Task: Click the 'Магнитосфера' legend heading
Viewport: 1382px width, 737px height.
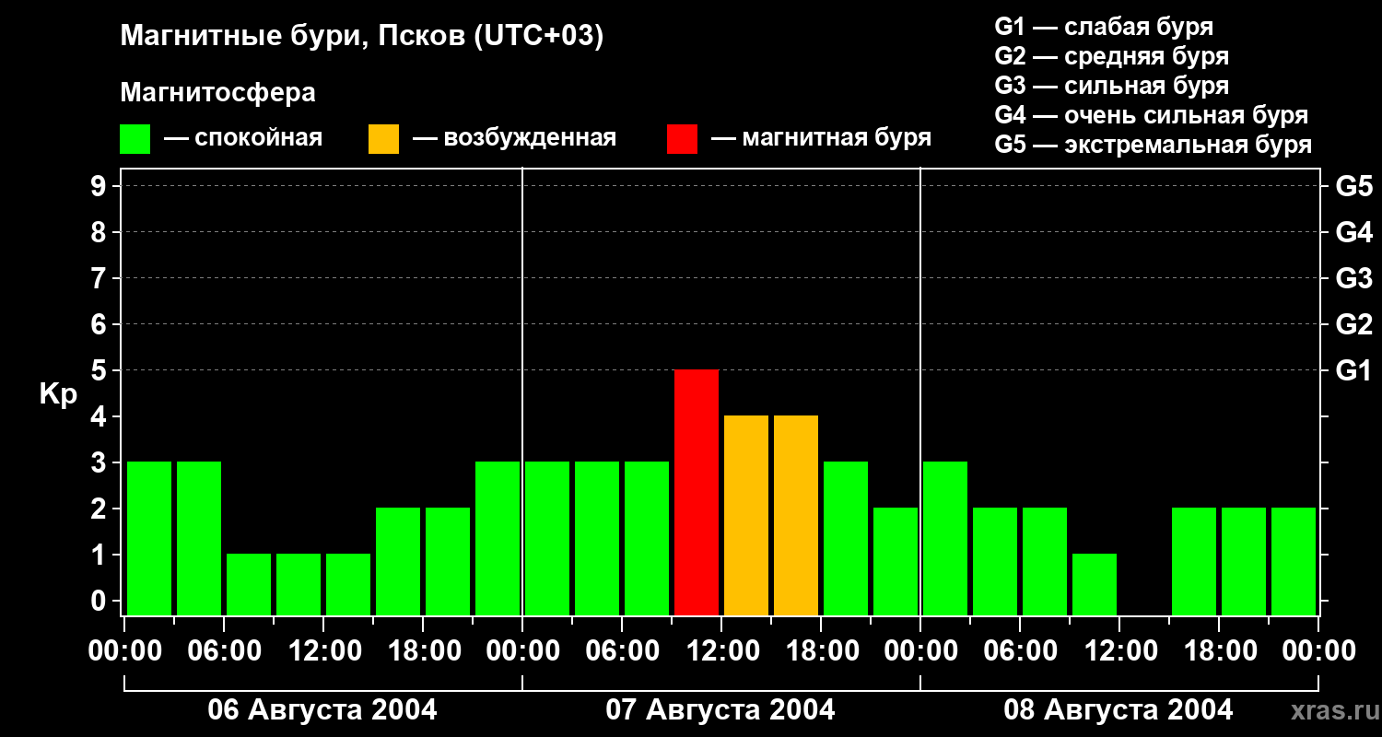Action: [x=217, y=93]
